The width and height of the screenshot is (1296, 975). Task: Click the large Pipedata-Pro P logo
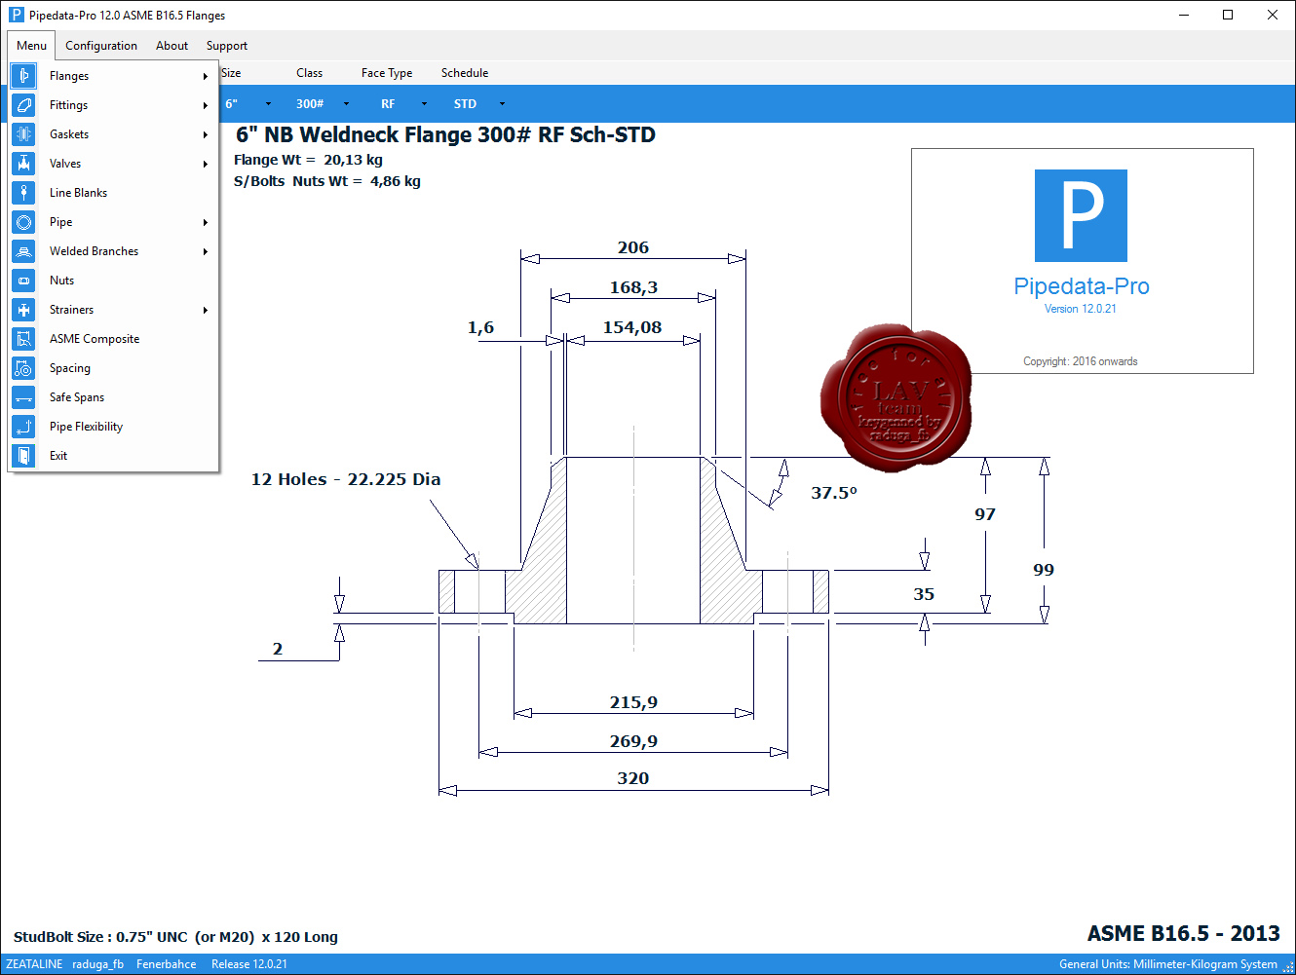[1081, 215]
